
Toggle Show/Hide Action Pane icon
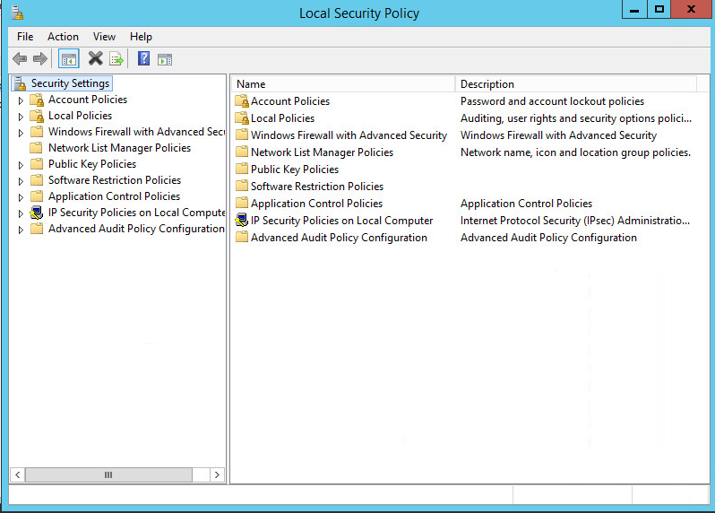coord(165,59)
